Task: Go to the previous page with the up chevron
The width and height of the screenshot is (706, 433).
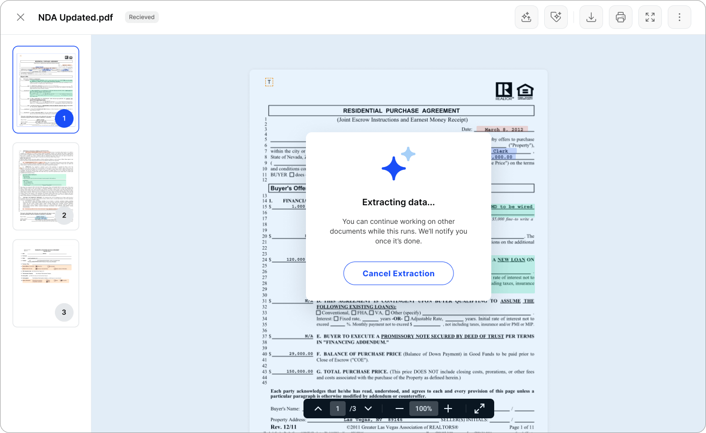Action: point(318,408)
